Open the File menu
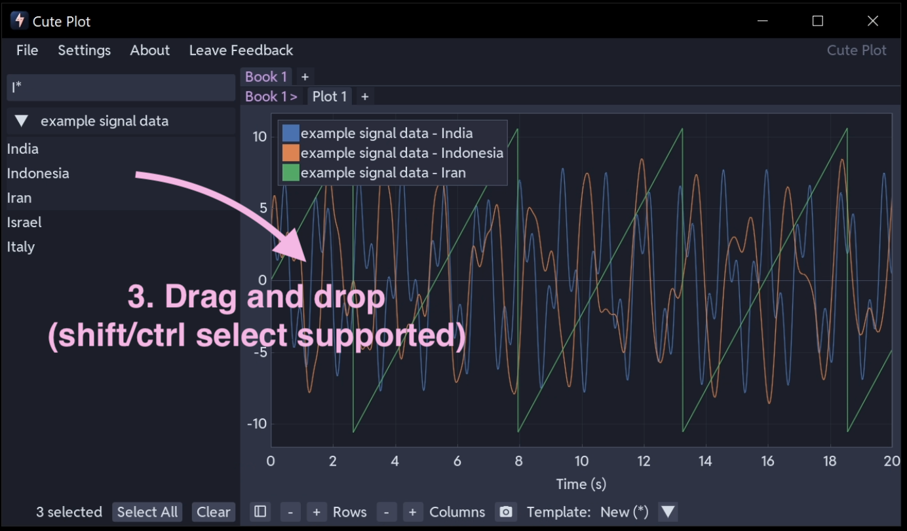The height and width of the screenshot is (531, 907). [27, 50]
